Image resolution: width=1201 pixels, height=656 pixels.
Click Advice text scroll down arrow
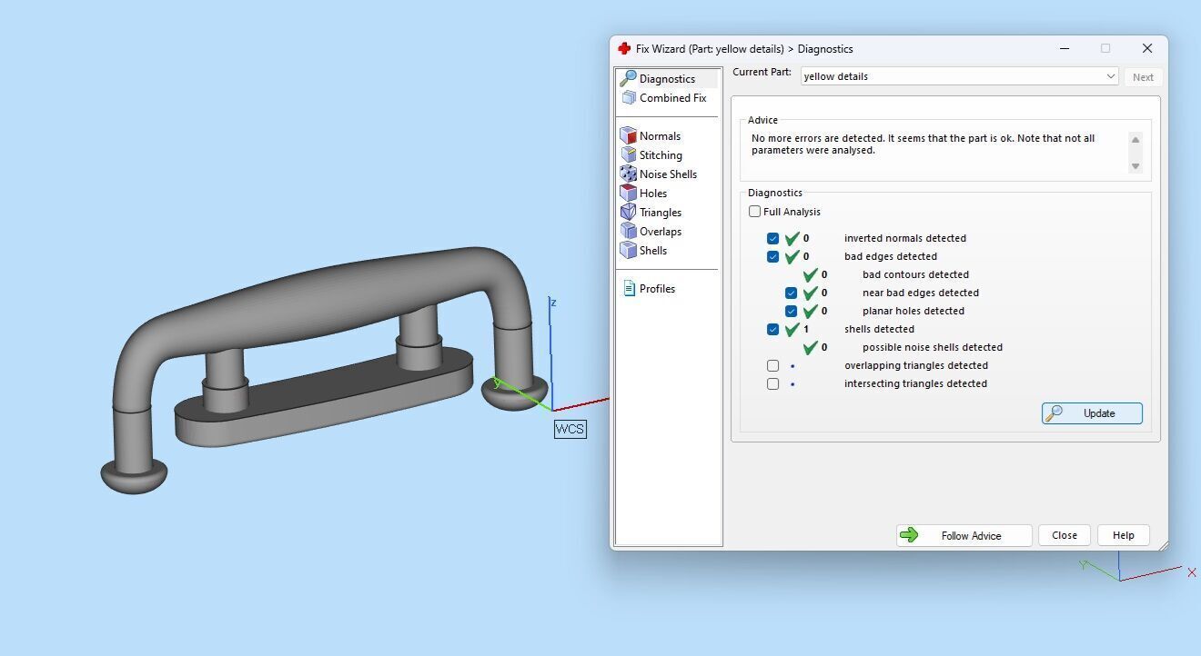[x=1135, y=166]
